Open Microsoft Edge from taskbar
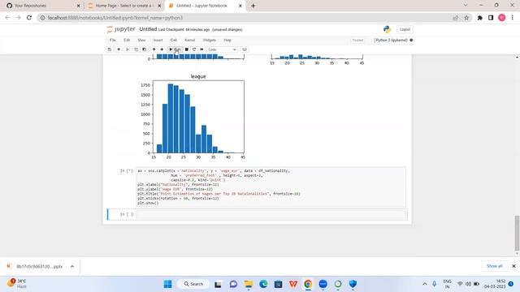Screen dimensions: 520x292 [263, 284]
